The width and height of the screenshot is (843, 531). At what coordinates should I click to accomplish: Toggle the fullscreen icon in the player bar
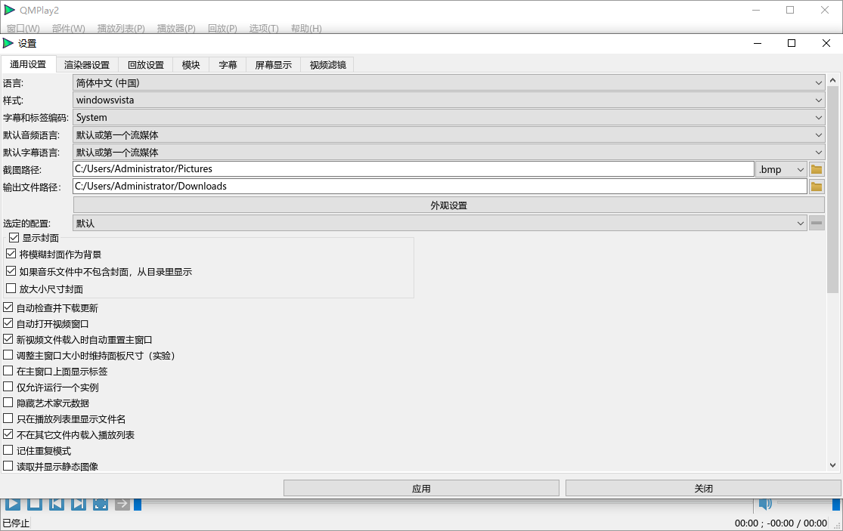point(101,504)
